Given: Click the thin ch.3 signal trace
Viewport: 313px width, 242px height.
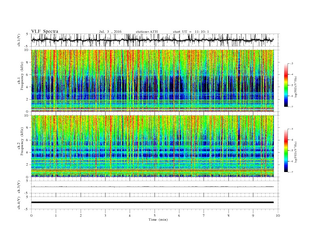Looking at the screenshot, I should click(x=152, y=187).
